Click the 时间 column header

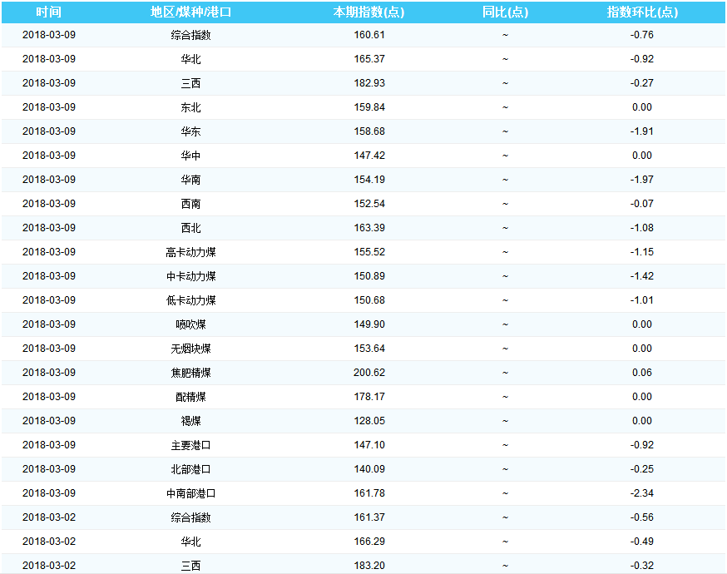(48, 12)
